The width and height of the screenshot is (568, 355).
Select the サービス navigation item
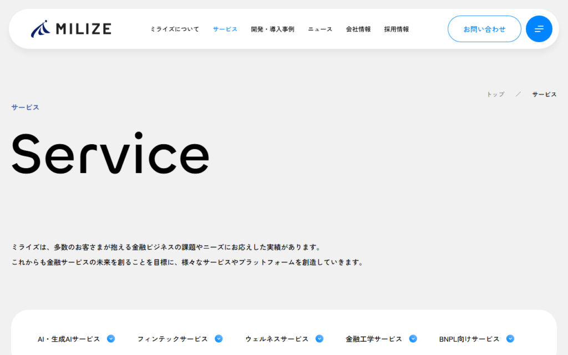point(225,29)
